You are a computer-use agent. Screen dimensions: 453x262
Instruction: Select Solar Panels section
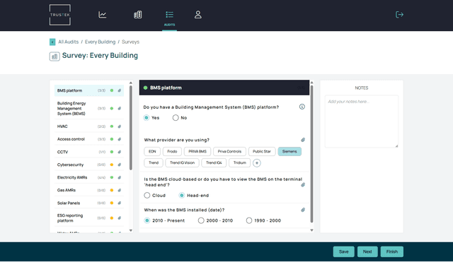click(89, 203)
